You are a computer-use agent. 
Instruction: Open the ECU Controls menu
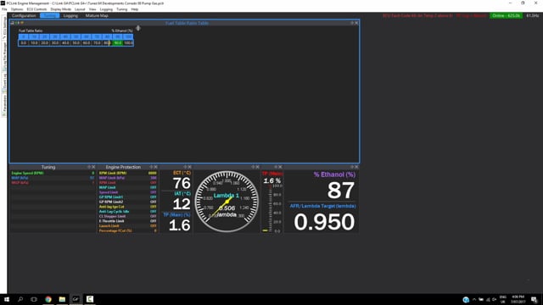(x=36, y=9)
